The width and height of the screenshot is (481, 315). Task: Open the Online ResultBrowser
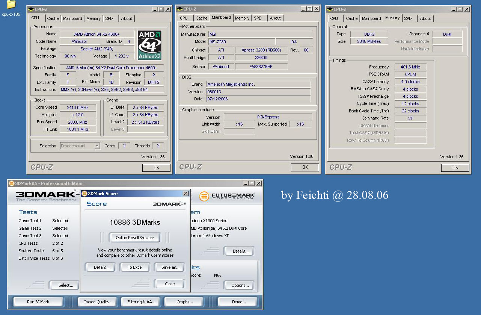pos(135,238)
